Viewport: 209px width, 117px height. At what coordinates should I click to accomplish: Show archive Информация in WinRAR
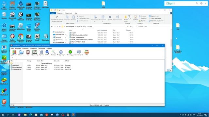(x=61, y=53)
